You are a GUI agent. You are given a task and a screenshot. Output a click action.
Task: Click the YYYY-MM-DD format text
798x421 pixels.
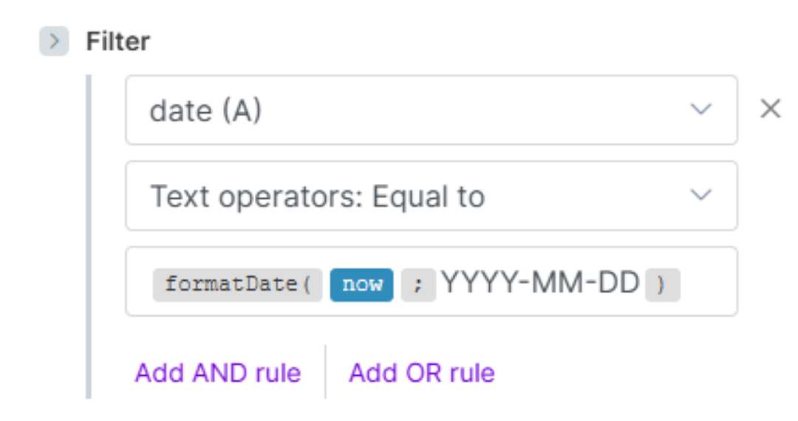click(x=540, y=283)
